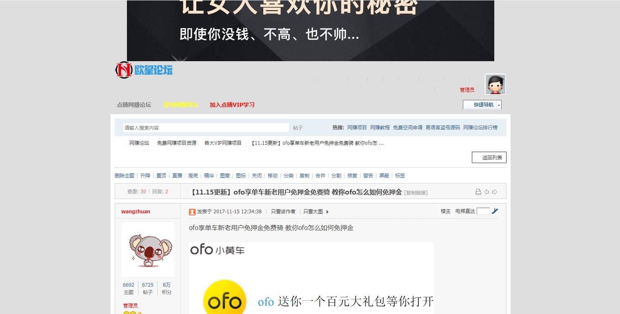This screenshot has height=314, width=620.
Task: Click the print thread icon
Action: pyautogui.click(x=478, y=192)
